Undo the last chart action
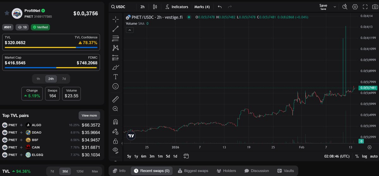The image size is (379, 176). tap(220, 7)
